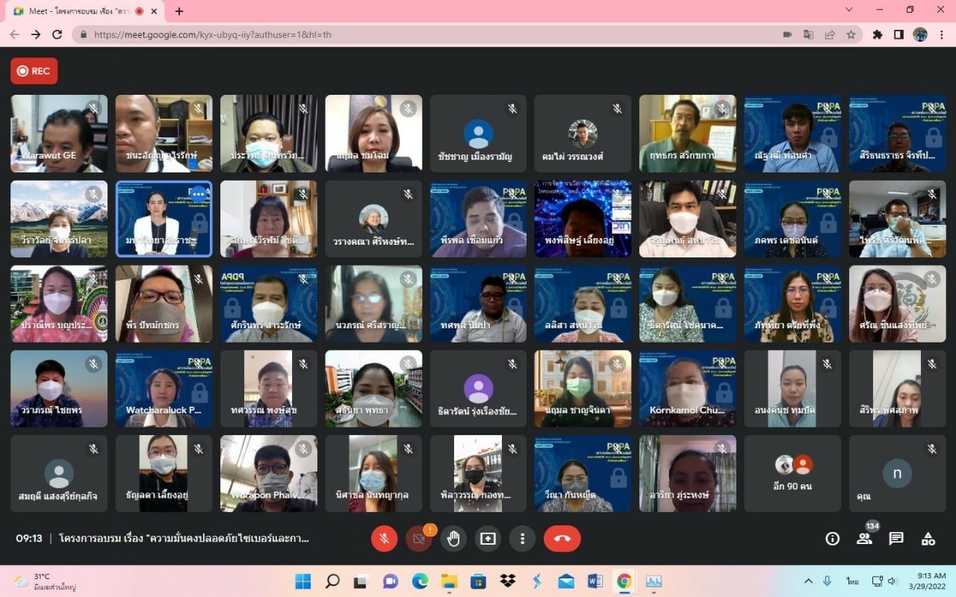Open a new browser tab
This screenshot has width=956, height=597.
[x=179, y=11]
